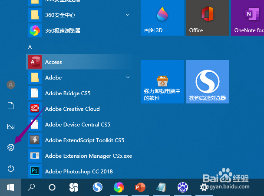Image resolution: width=264 pixels, height=196 pixels.
Task: Click the Photoshop Ps icon
Action: point(35,171)
